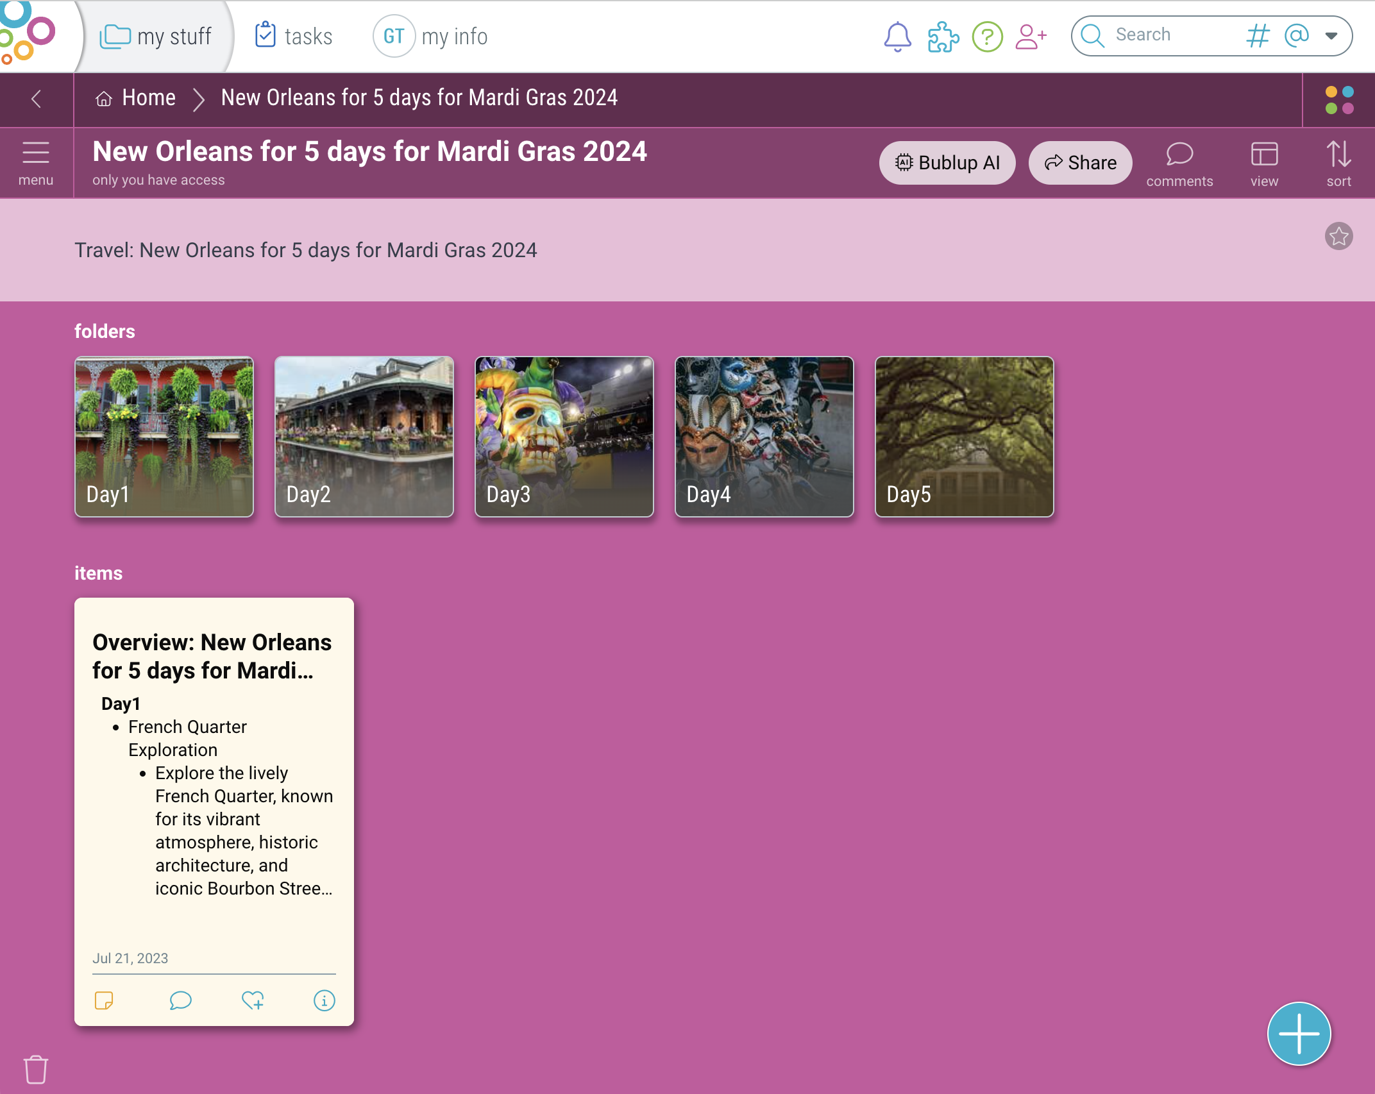Image resolution: width=1375 pixels, height=1094 pixels.
Task: Click the puzzle piece integrations icon
Action: [x=943, y=37]
